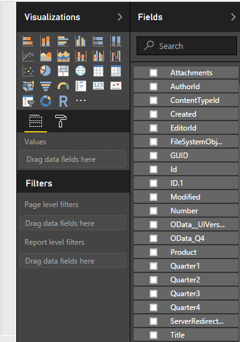
Task: Collapse the Visualizations pane chevron
Action: pyautogui.click(x=120, y=17)
